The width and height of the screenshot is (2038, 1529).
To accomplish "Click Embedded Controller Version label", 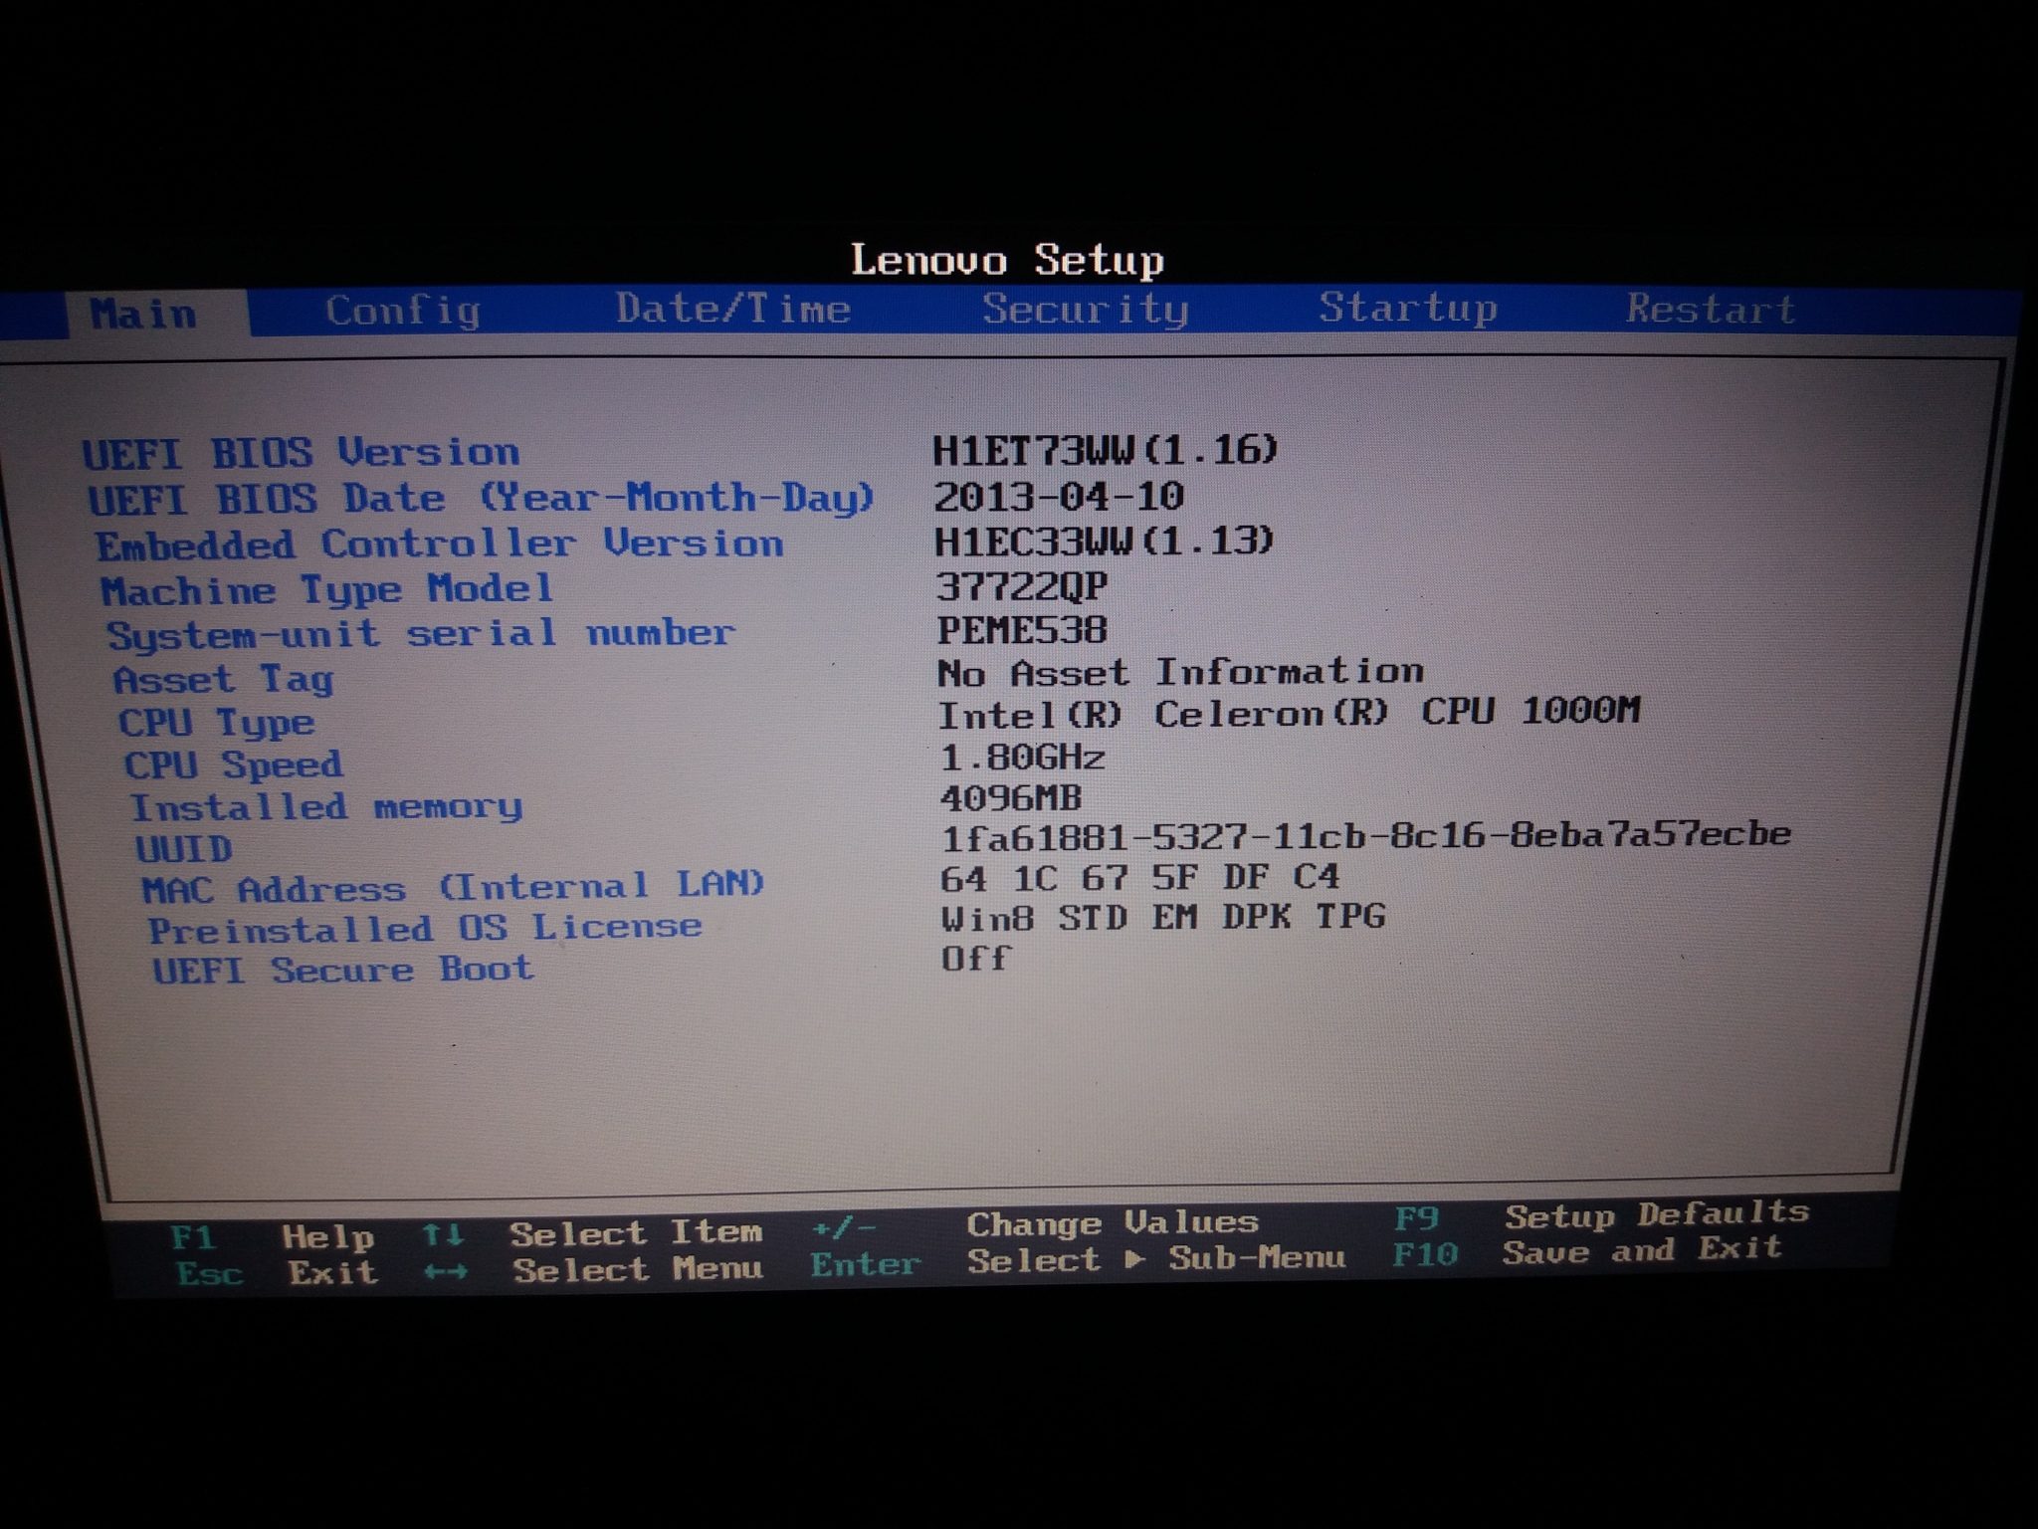I will click(x=440, y=545).
